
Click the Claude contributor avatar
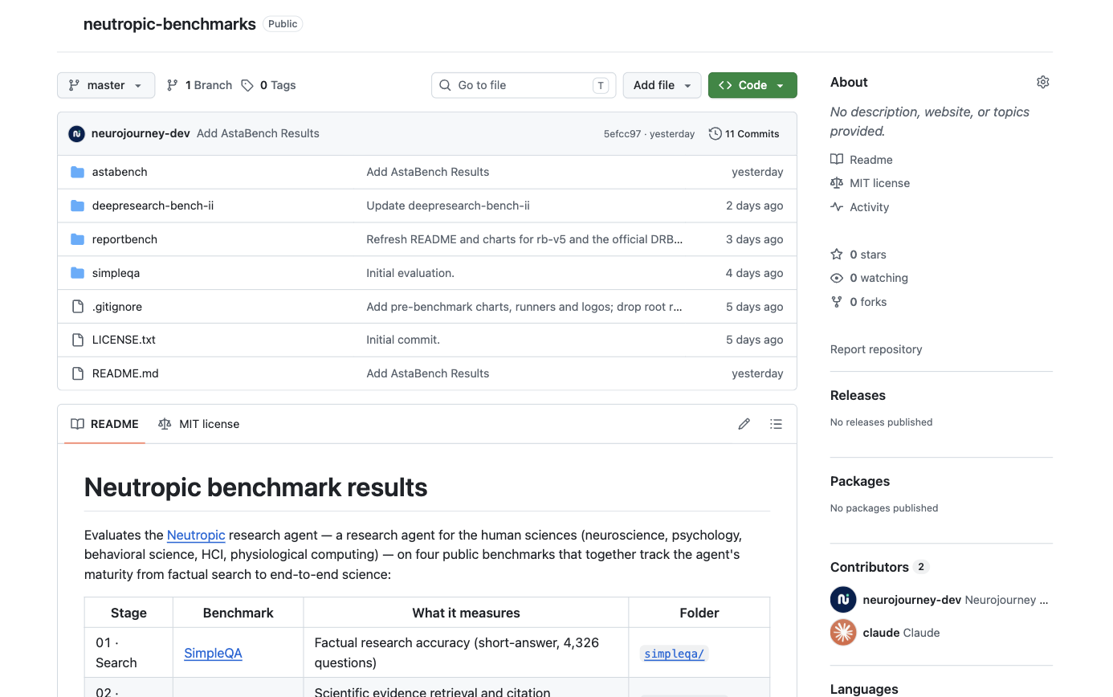click(x=843, y=633)
